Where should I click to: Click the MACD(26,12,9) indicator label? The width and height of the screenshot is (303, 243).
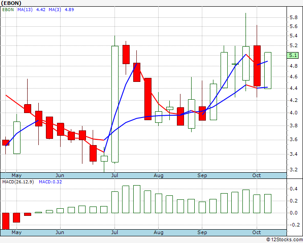(x=18, y=182)
